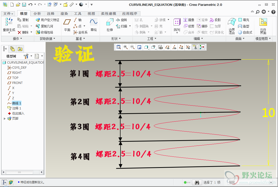Screen dimensions: 278x187
Task: Select the Trim (修剪) tool
Action: [x=189, y=26]
